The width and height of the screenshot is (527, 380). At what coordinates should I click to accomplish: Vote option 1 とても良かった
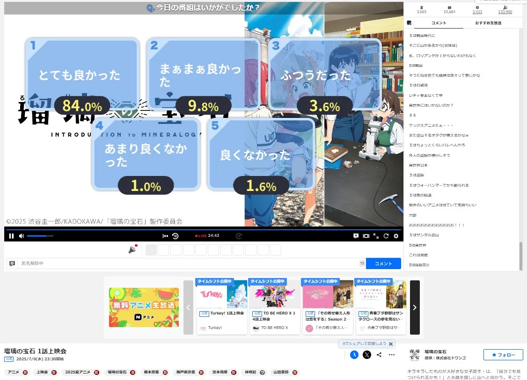[82, 74]
